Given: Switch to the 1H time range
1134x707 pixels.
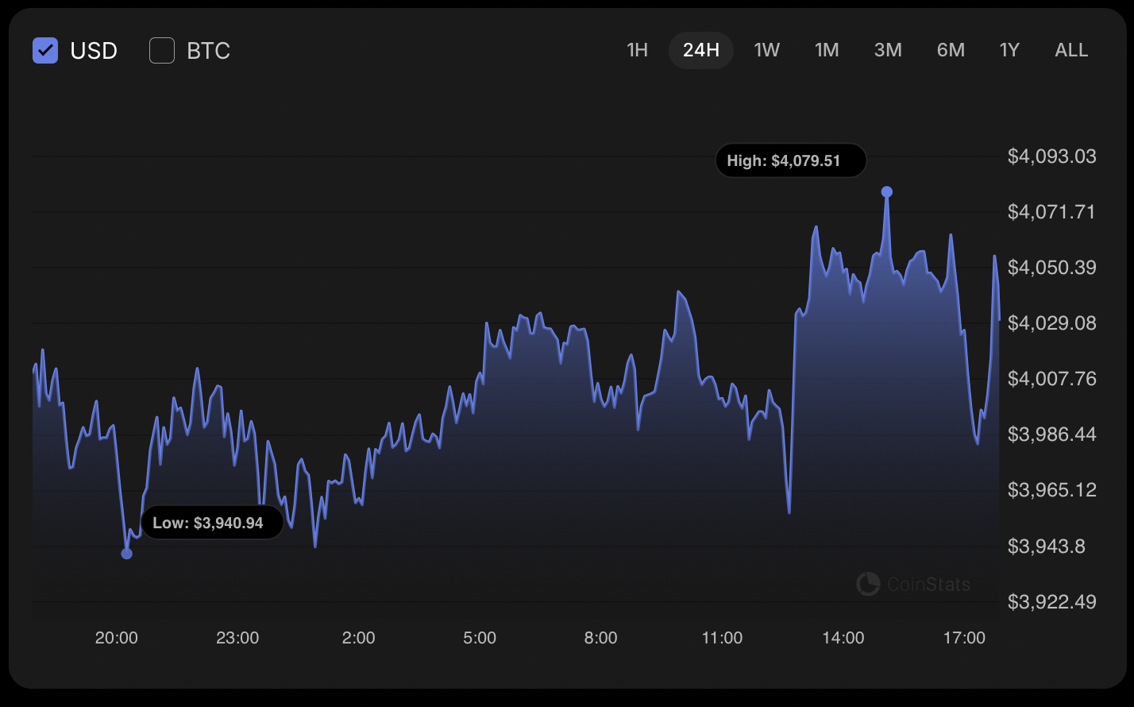Looking at the screenshot, I should point(637,51).
